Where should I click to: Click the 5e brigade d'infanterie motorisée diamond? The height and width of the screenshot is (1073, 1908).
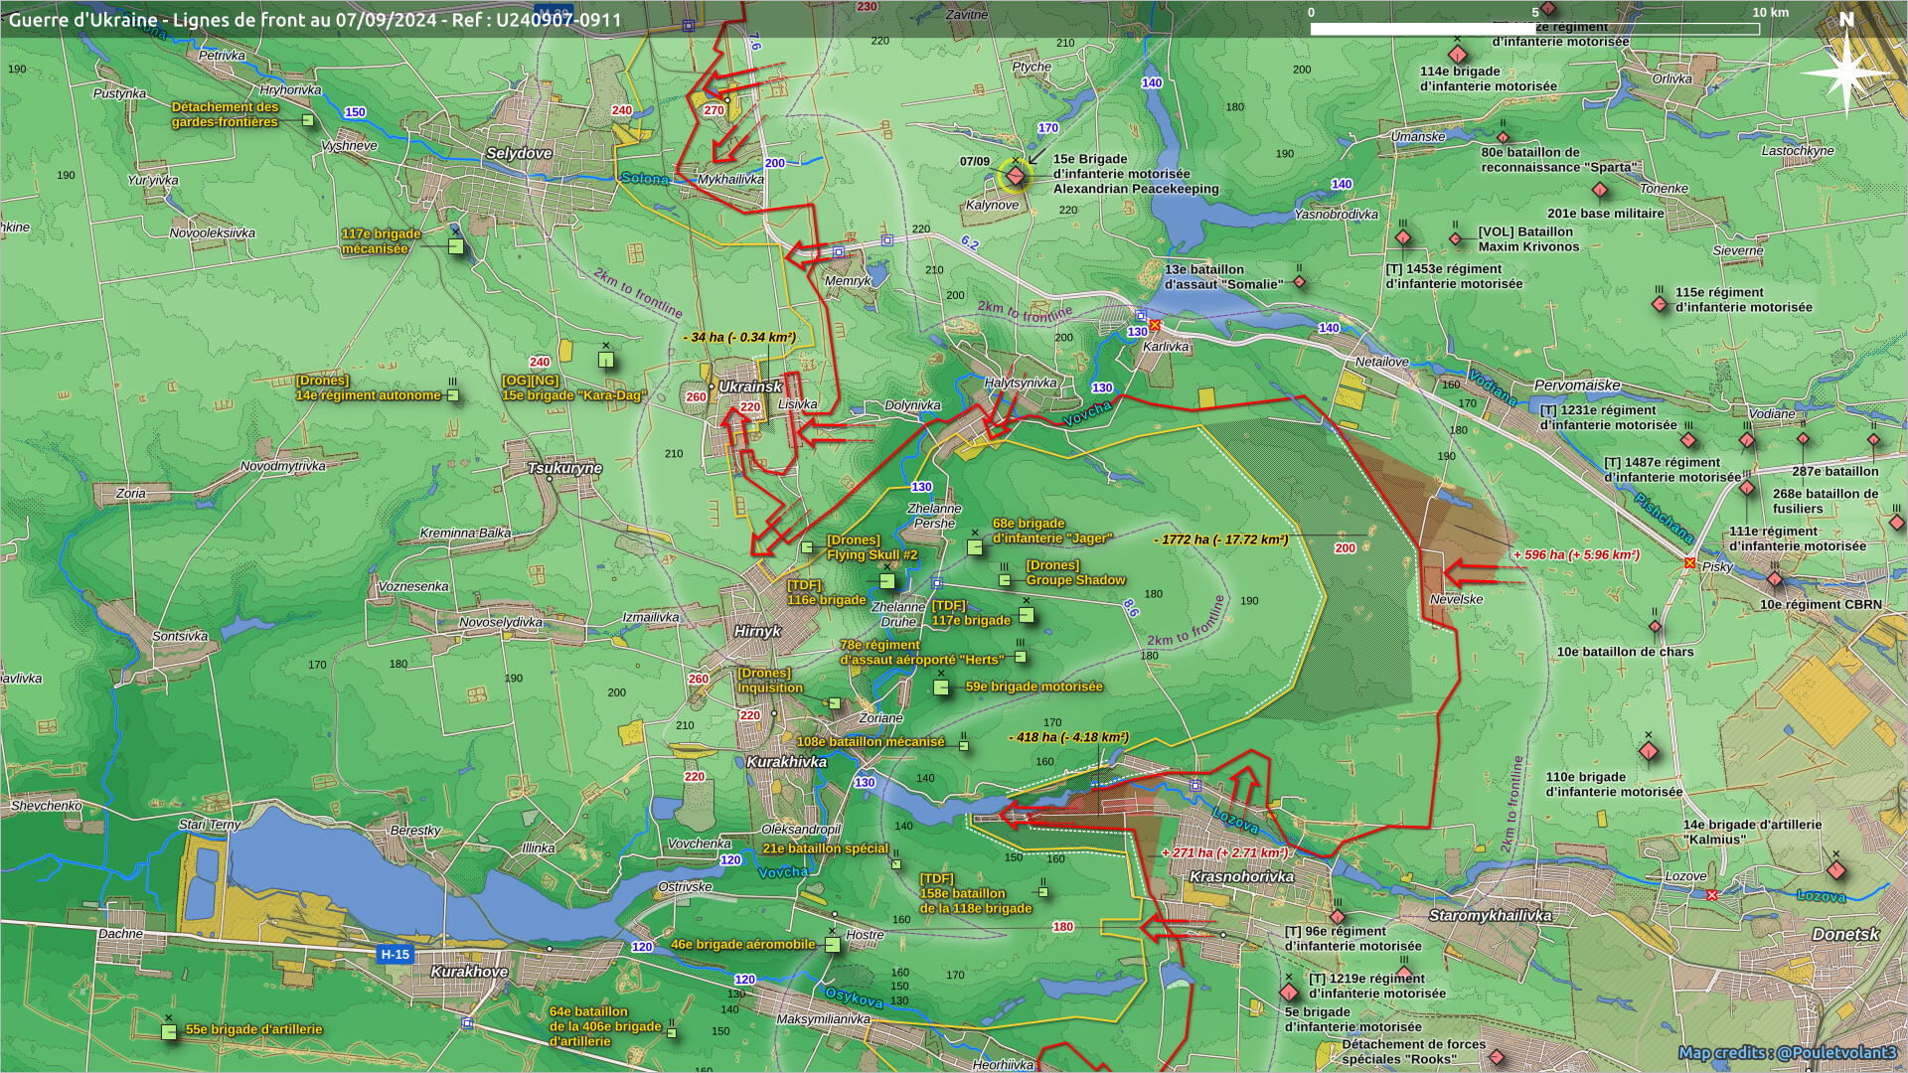1289,992
